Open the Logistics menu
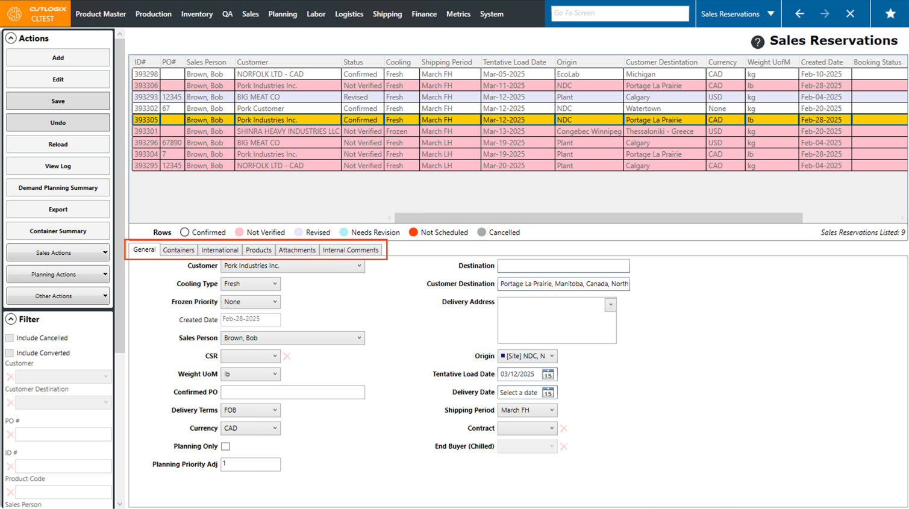Screen dimensions: 909x509 (x=349, y=14)
